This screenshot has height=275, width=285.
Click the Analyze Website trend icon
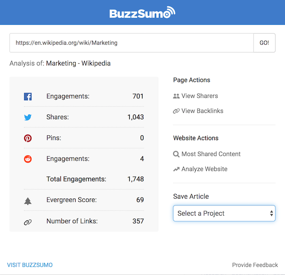[x=176, y=169]
